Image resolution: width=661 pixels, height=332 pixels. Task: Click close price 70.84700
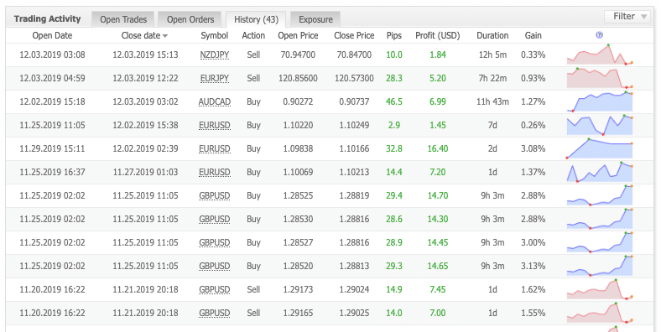[x=354, y=54]
